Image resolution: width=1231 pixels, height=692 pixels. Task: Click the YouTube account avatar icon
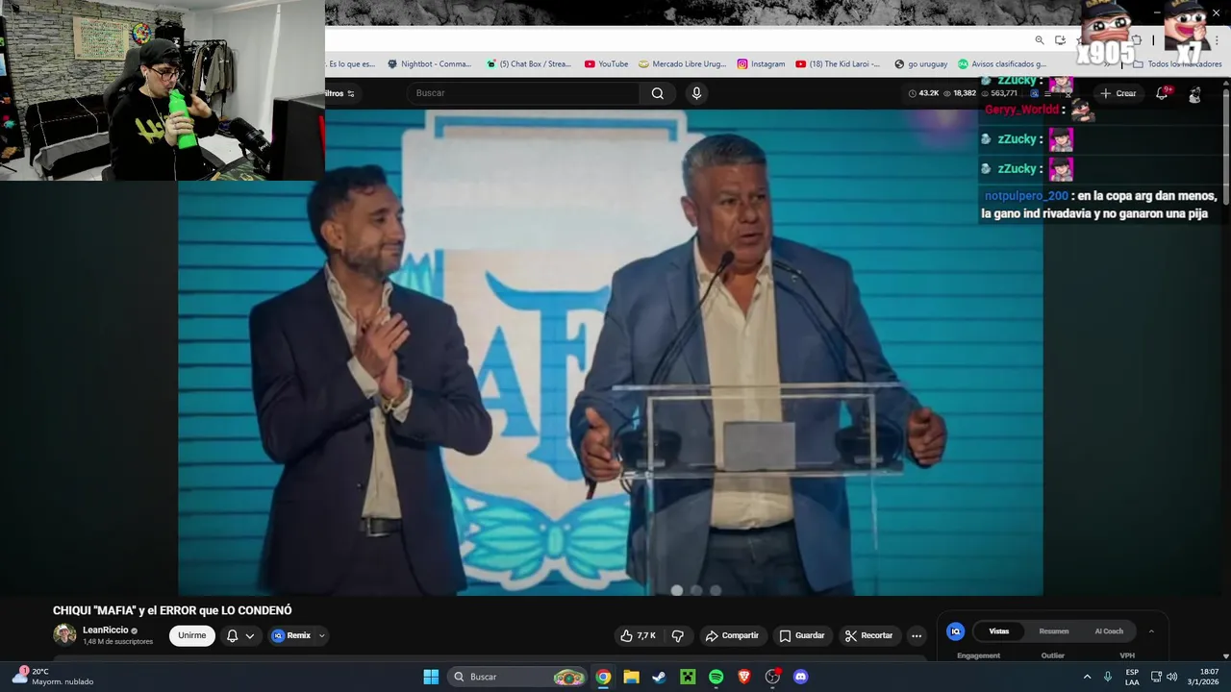click(1194, 94)
